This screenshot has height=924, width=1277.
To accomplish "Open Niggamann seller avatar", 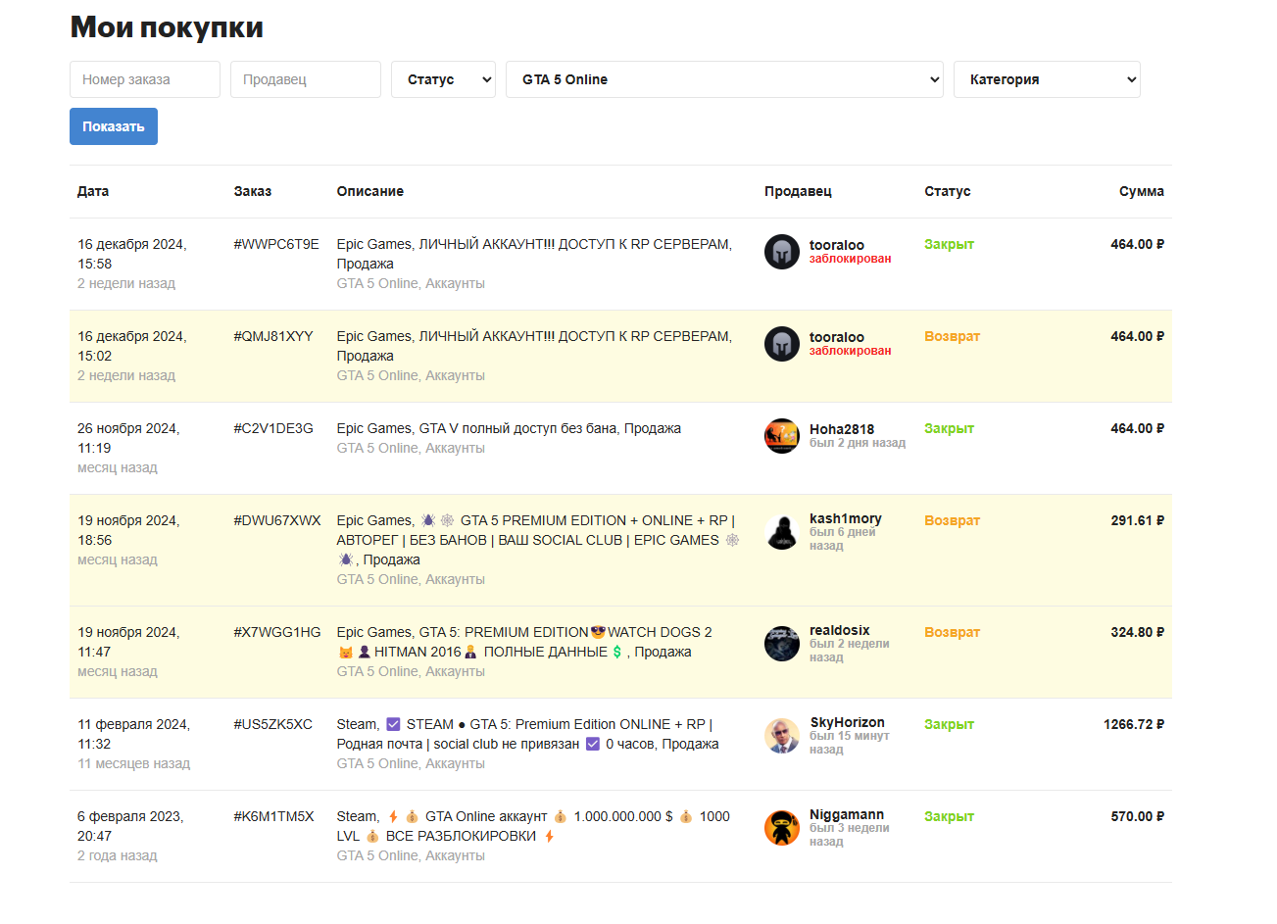I will (x=782, y=828).
